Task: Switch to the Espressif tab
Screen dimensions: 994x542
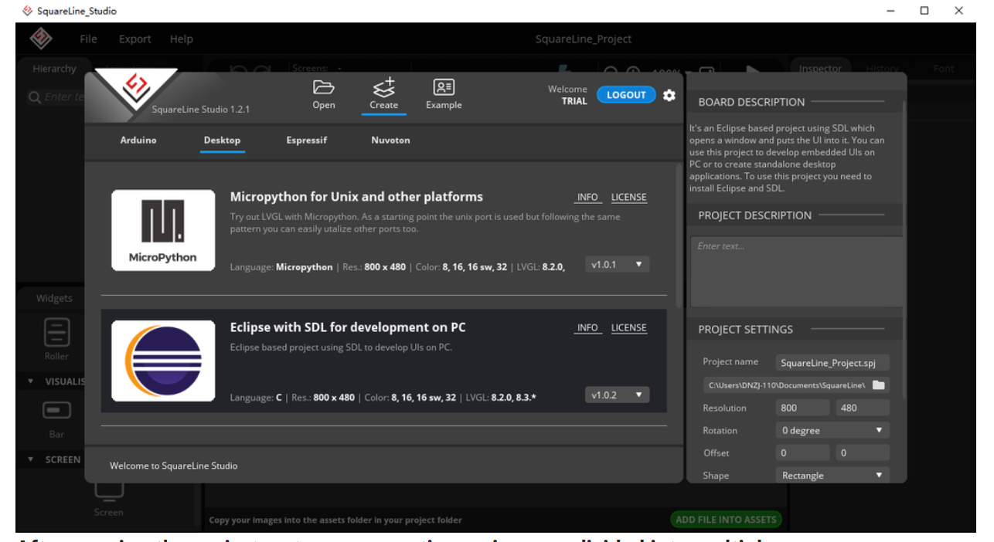Action: tap(306, 140)
